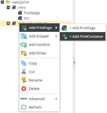Screen dimensions: 107x113
Task: Select the frontpage tree item
Action: [x=32, y=13]
